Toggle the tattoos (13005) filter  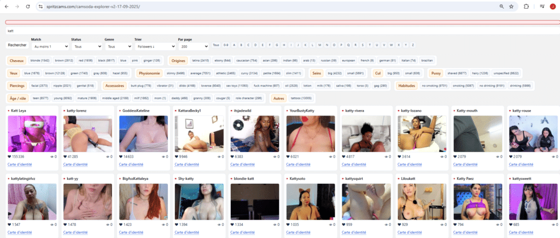(x=301, y=98)
